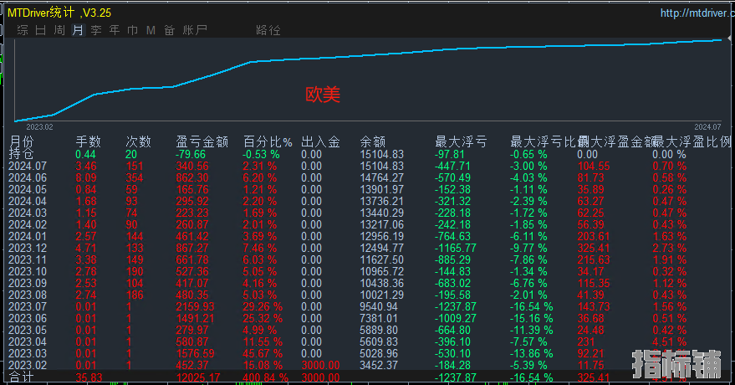This screenshot has height=385, width=735.
Task: Click the 币 (currency) tab
Action: click(x=133, y=30)
